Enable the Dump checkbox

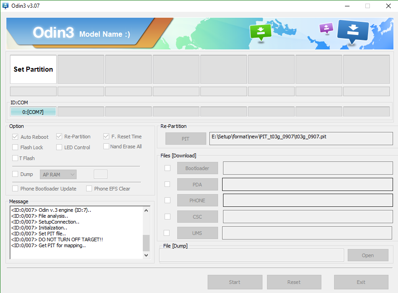(x=15, y=174)
